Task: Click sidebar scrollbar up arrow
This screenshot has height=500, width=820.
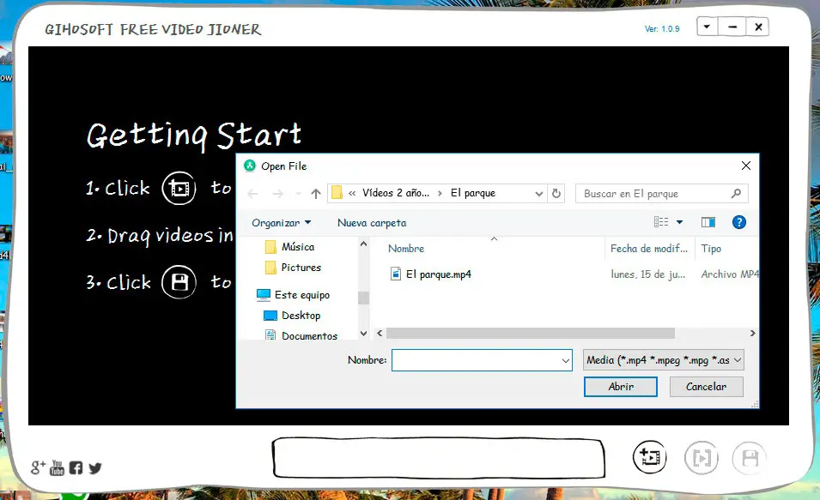Action: 363,244
